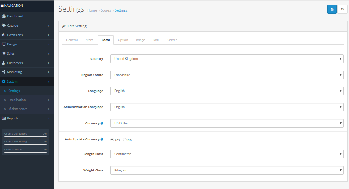The image size is (349, 189).
Task: Click the Reports bar chart icon
Action: pos(4,118)
